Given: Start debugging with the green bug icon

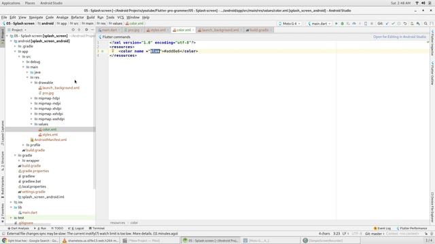Looking at the screenshot, I should pyautogui.click(x=342, y=24).
